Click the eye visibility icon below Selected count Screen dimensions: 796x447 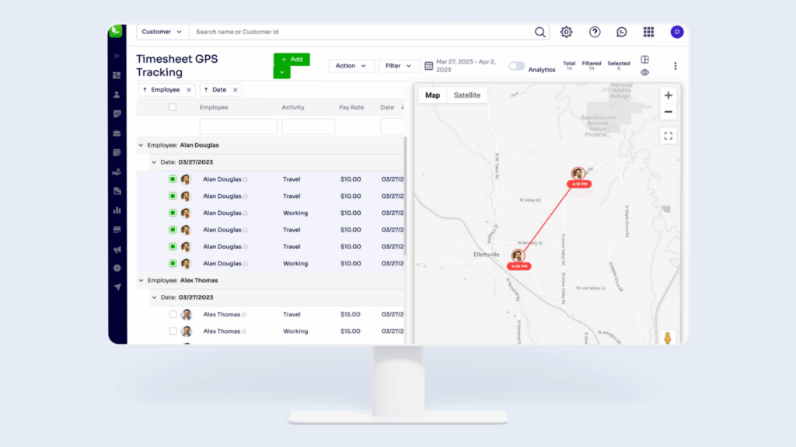[x=645, y=71]
